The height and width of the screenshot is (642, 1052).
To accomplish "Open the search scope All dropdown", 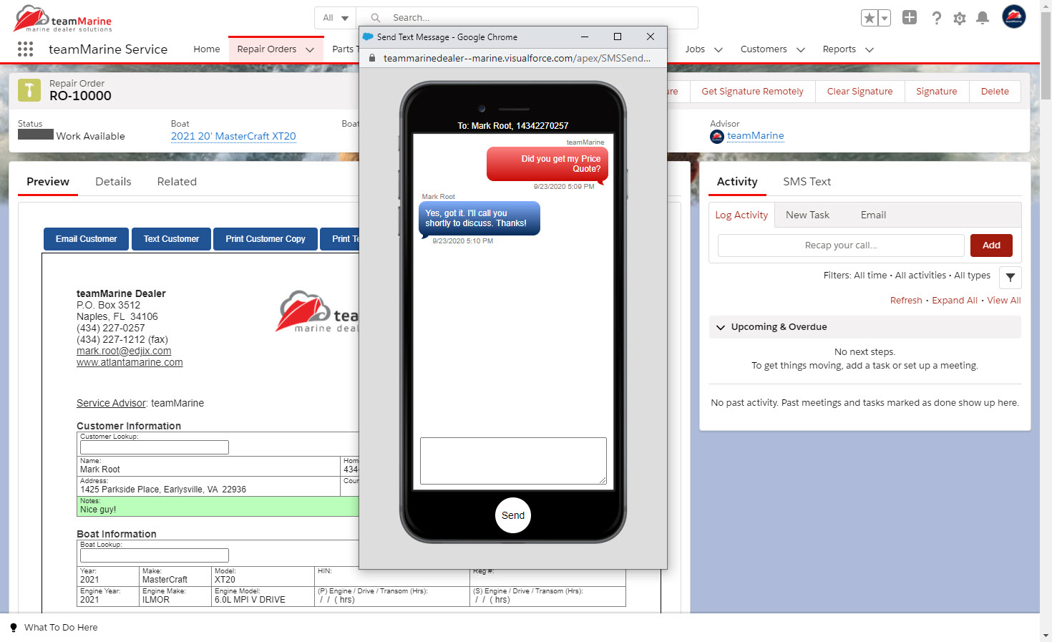I will tap(335, 18).
